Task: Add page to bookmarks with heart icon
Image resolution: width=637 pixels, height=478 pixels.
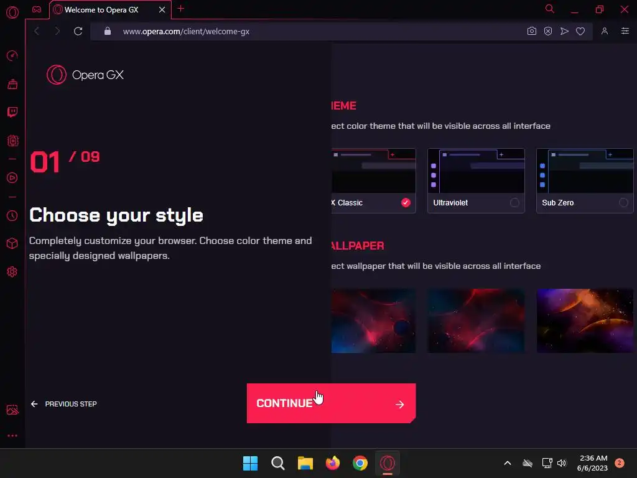Action: pyautogui.click(x=580, y=31)
